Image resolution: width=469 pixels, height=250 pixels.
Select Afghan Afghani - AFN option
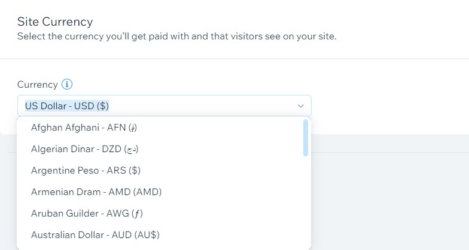[x=84, y=128]
